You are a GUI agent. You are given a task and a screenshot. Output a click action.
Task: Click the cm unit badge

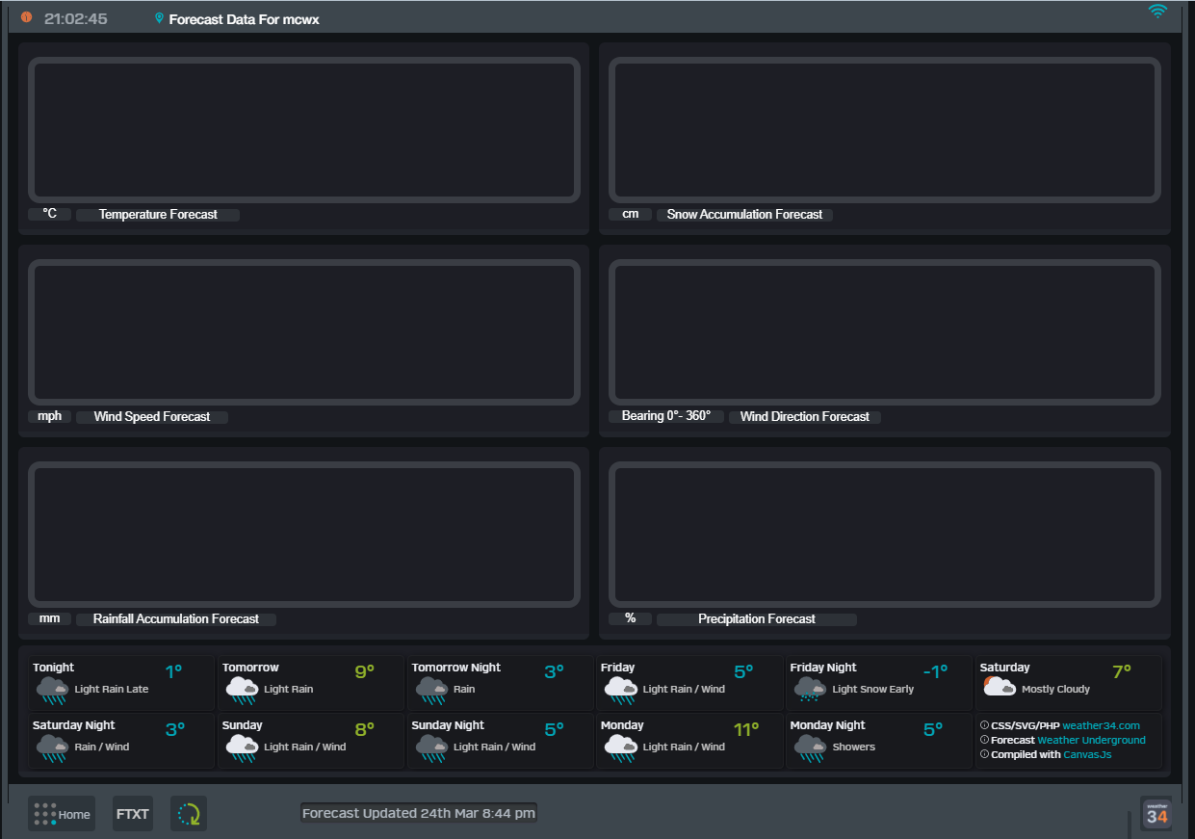click(631, 214)
